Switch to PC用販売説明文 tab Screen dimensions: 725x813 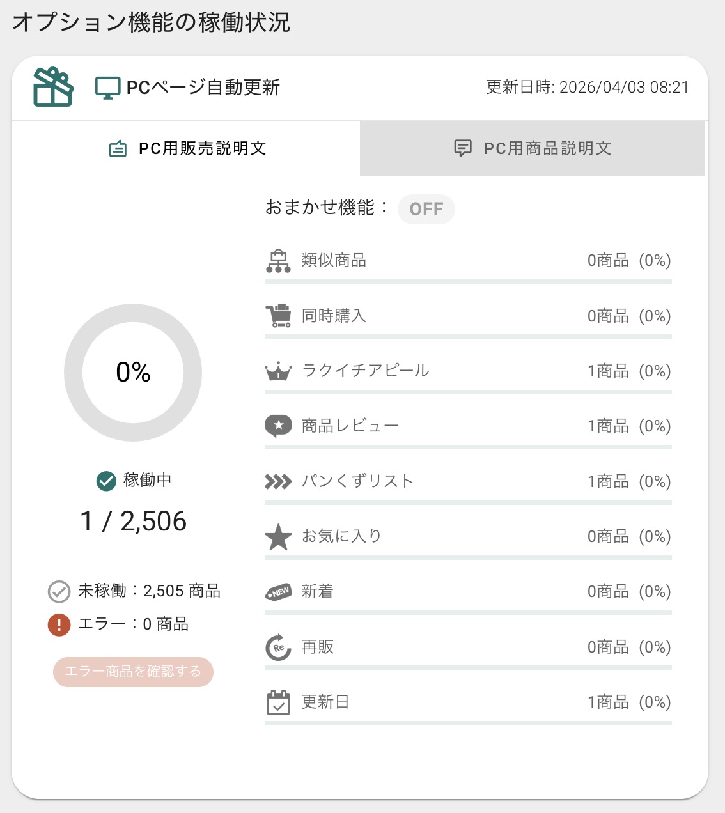pos(187,148)
